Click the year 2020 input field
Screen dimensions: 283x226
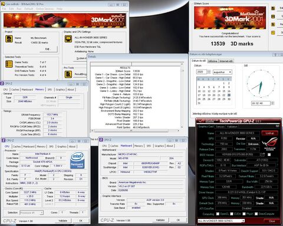coord(202,72)
